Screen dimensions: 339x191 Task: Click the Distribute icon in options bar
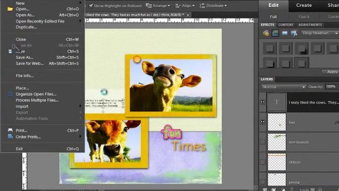[x=202, y=6]
